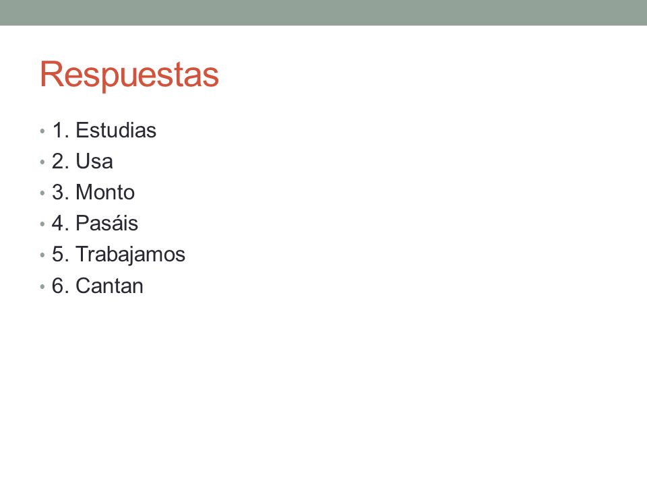The image size is (647, 485).
Task: Select the word Monto
Action: pos(105,192)
